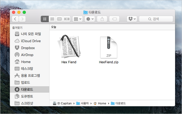Image resolution: width=182 pixels, height=114 pixels.
Task: Click the Share toolbar button
Action: [x=102, y=19]
